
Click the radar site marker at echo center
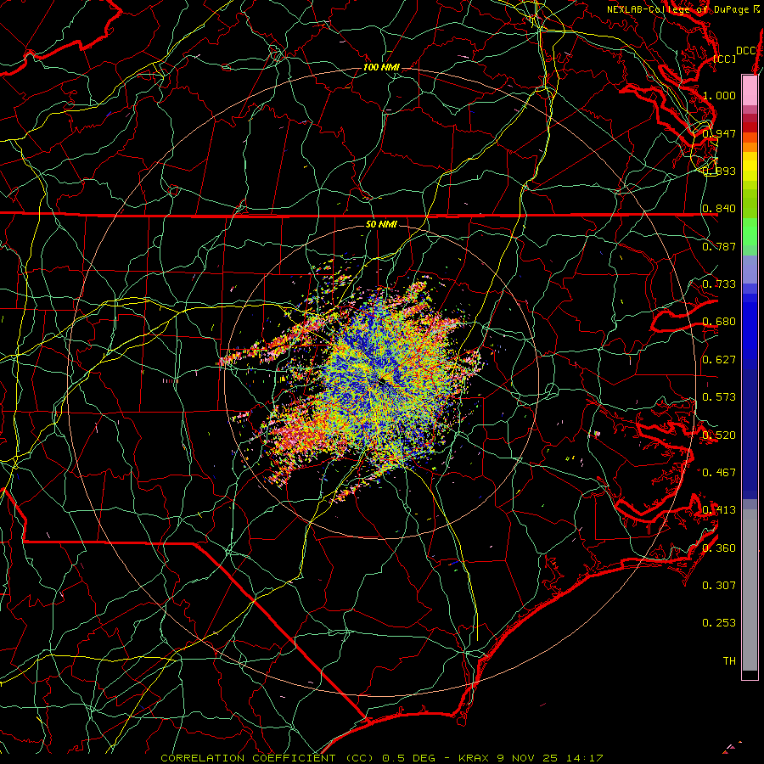click(x=382, y=383)
